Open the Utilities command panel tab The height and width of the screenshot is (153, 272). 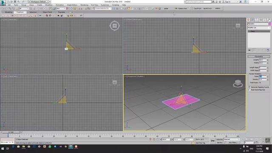tap(269, 20)
